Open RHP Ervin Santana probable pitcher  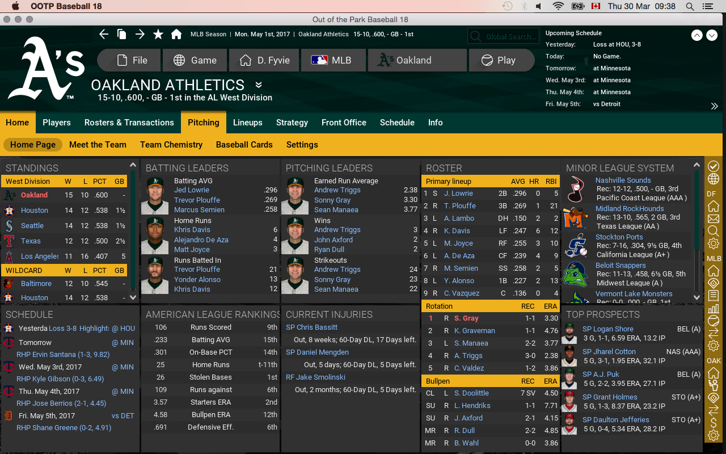[63, 355]
